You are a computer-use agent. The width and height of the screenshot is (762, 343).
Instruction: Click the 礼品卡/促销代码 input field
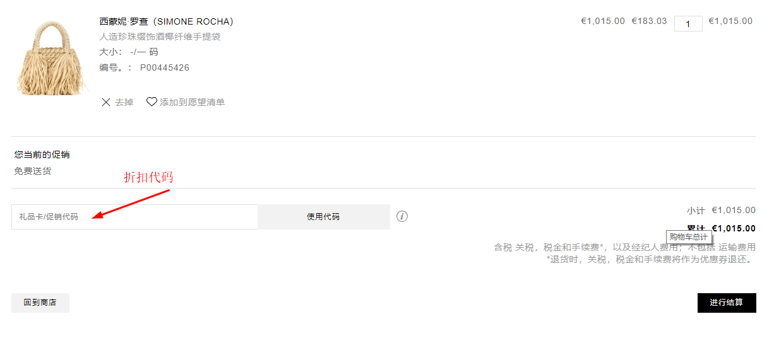point(134,217)
